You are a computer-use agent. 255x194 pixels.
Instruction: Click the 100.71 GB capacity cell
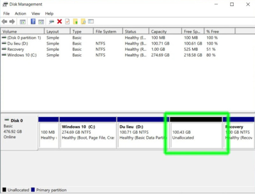[160, 44]
